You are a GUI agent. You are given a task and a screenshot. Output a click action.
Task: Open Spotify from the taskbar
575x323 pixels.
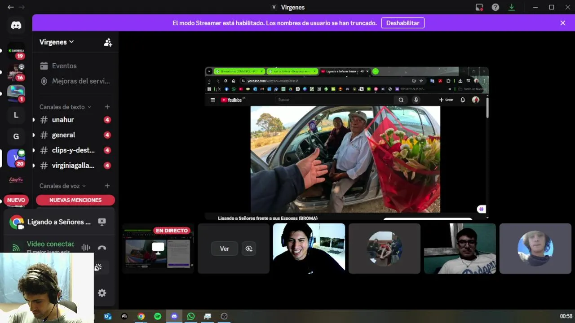click(158, 316)
